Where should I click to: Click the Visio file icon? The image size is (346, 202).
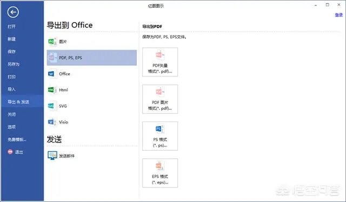click(52, 122)
